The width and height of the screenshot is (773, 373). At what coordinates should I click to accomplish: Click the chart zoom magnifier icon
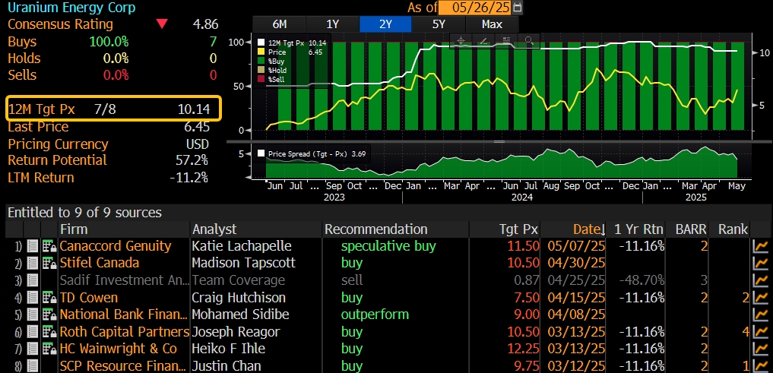[x=527, y=41]
